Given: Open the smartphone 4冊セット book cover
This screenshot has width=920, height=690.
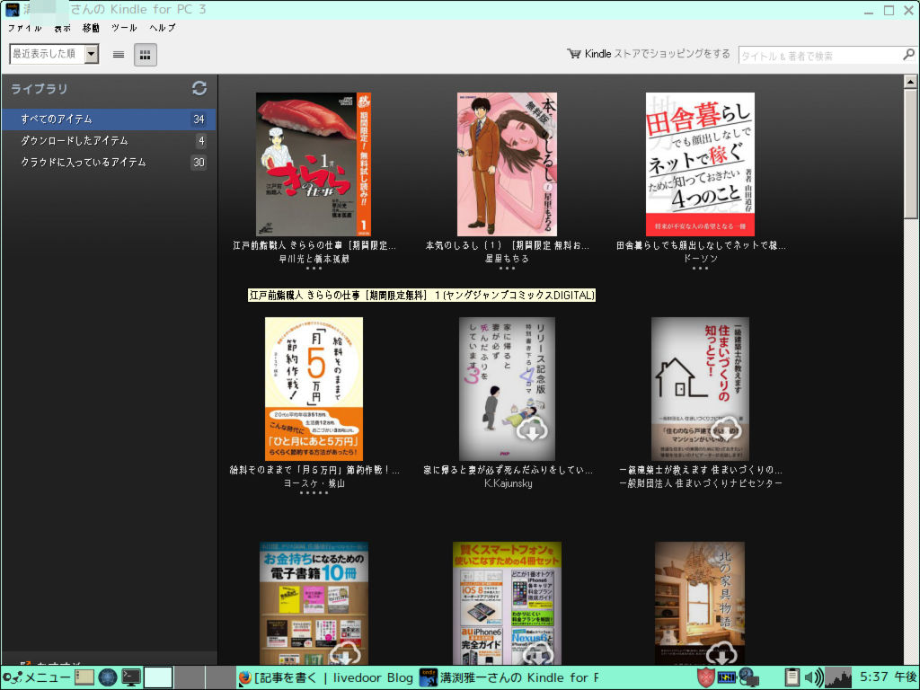Looking at the screenshot, I should [x=507, y=603].
